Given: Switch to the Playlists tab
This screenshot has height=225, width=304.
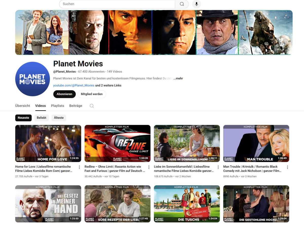Looking at the screenshot, I should (x=57, y=106).
